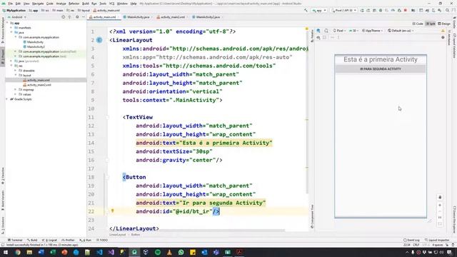The width and height of the screenshot is (457, 257).
Task: Click the File Explorer taskbar icon
Action: click(x=29, y=252)
